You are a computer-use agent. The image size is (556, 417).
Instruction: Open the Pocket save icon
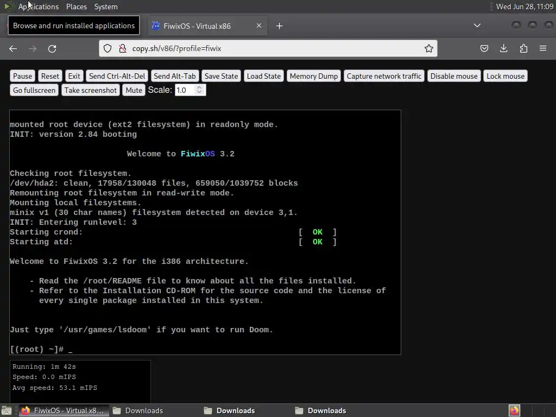[484, 48]
